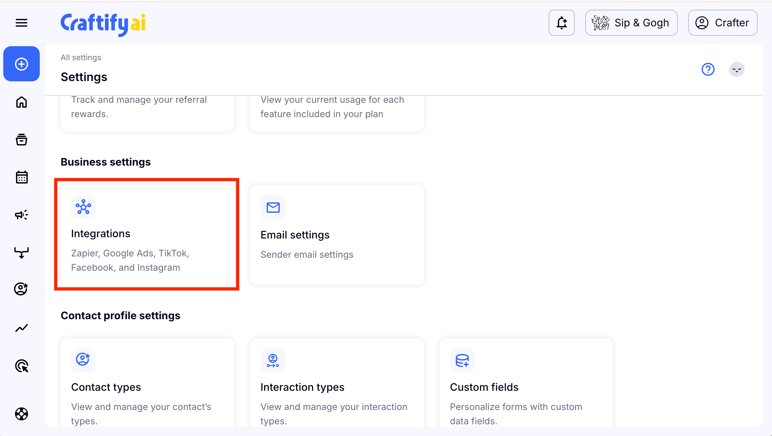The width and height of the screenshot is (772, 436).
Task: Open the calendar sidebar icon
Action: (22, 177)
